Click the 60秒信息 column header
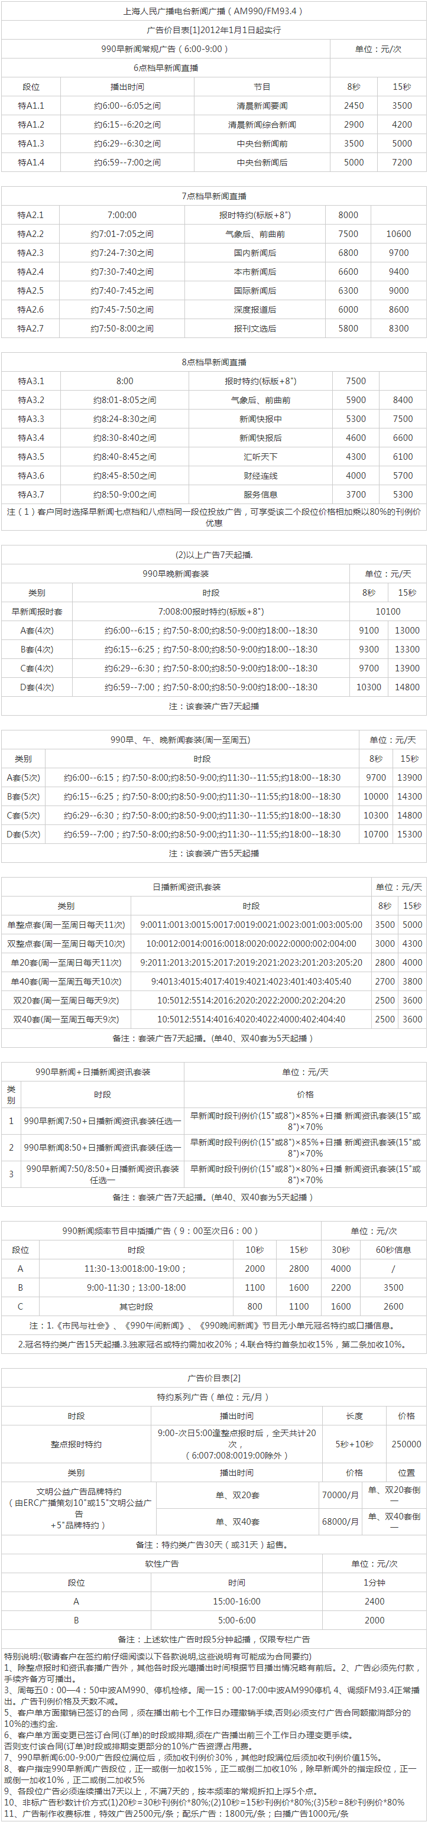 [x=393, y=1250]
